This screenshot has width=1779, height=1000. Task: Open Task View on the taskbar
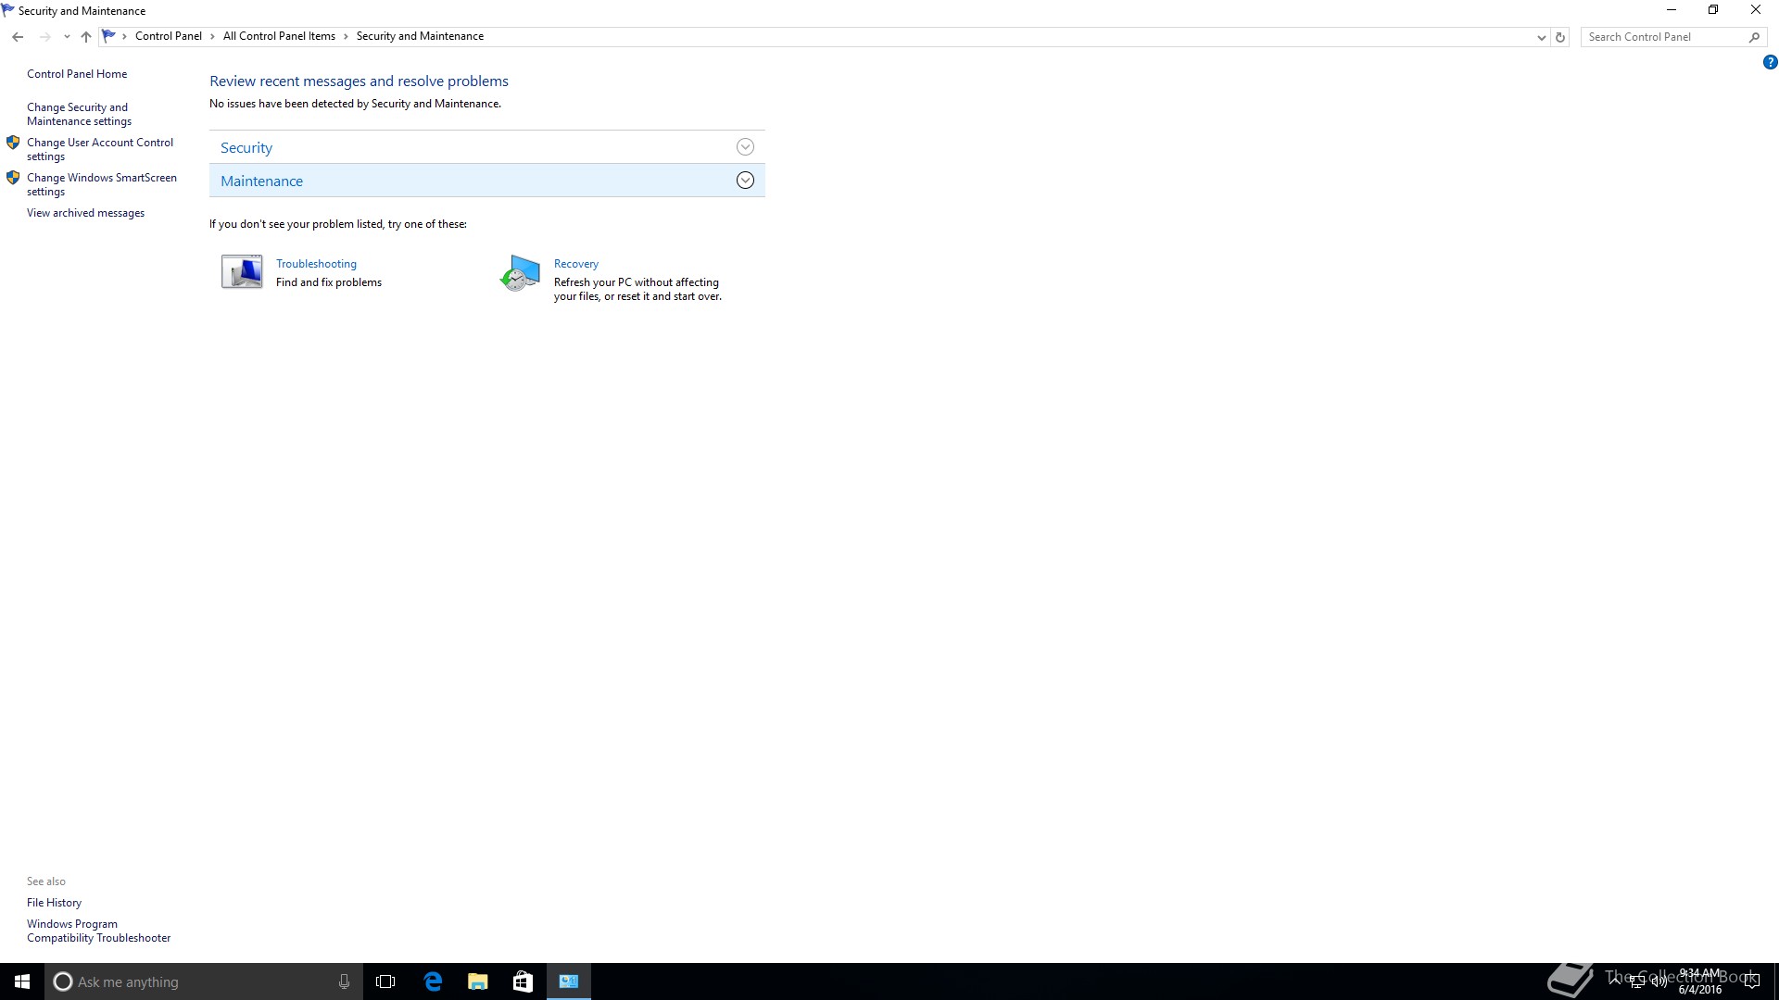point(385,981)
